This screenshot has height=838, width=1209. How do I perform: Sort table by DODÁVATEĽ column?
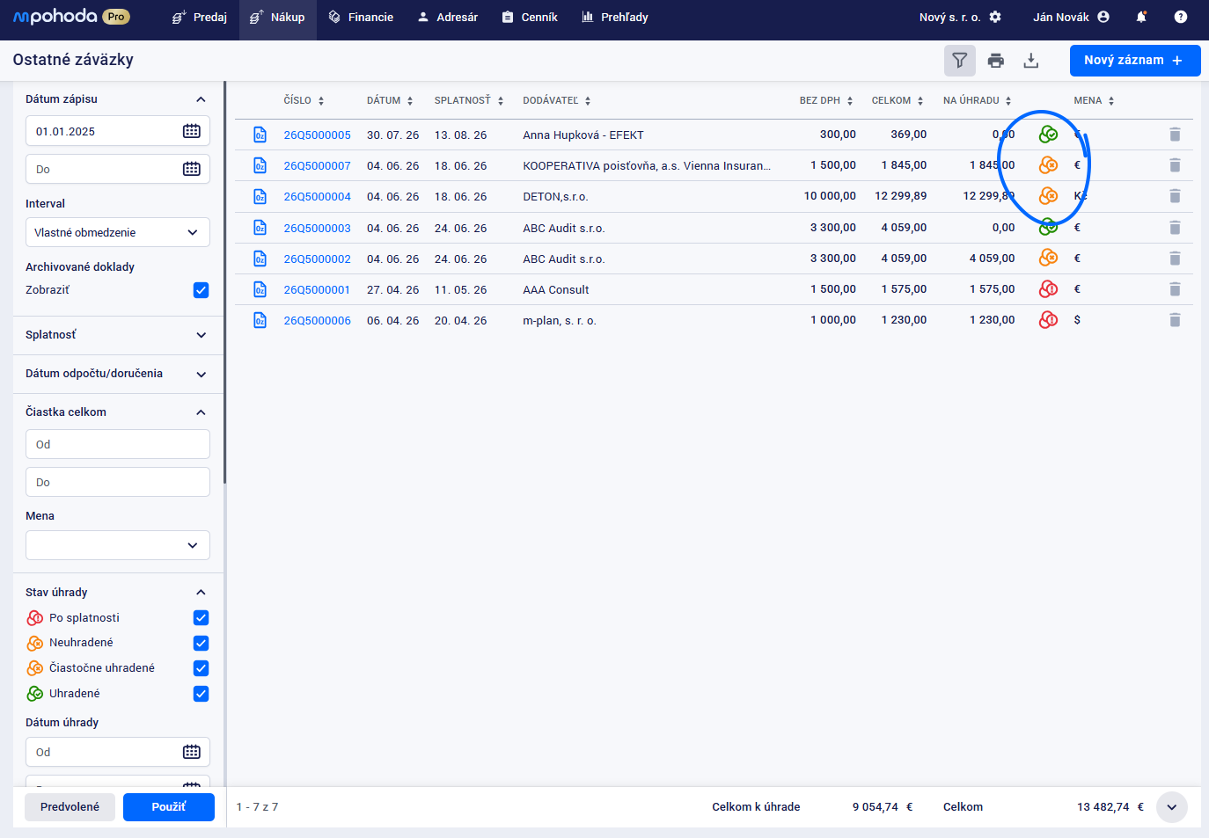pyautogui.click(x=557, y=100)
